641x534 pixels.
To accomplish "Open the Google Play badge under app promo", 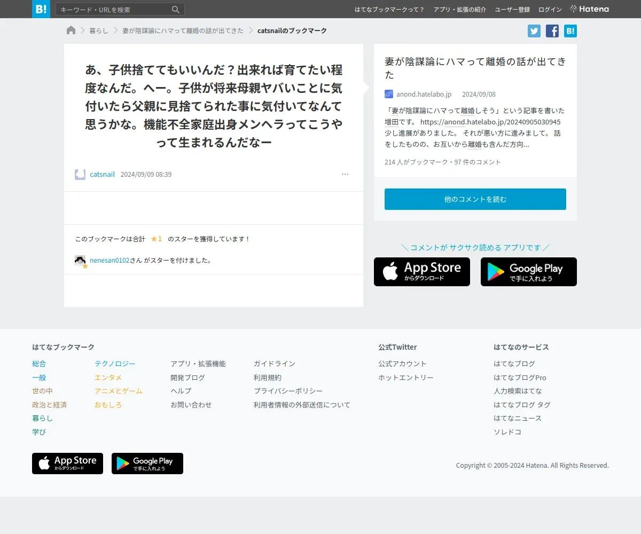I will pyautogui.click(x=529, y=272).
